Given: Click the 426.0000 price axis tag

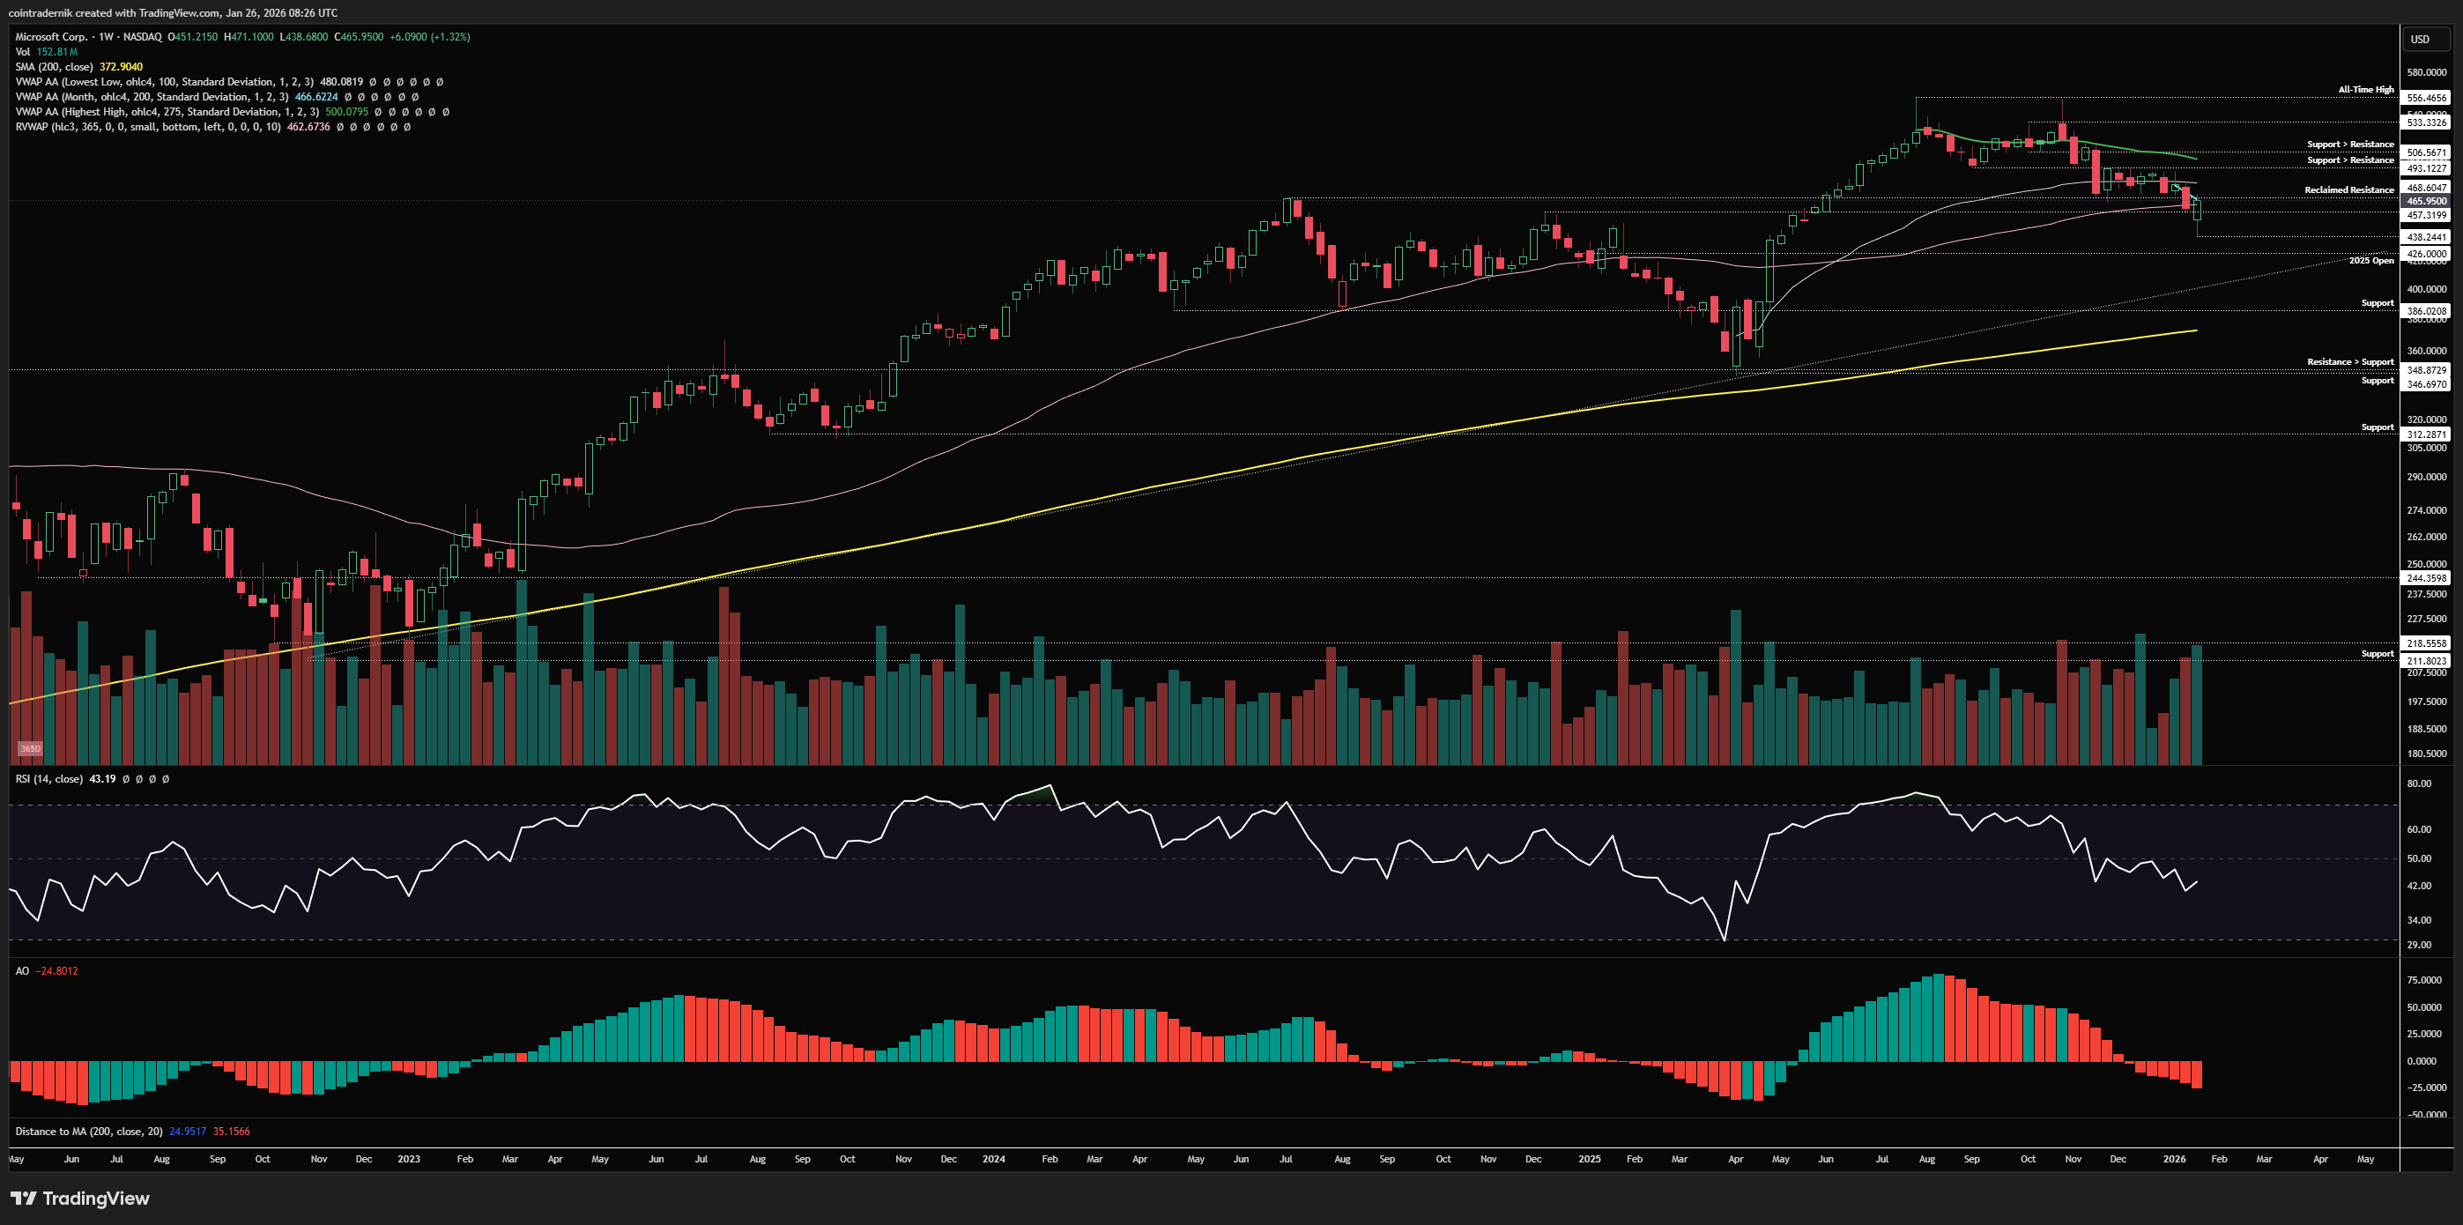Looking at the screenshot, I should coord(2426,254).
